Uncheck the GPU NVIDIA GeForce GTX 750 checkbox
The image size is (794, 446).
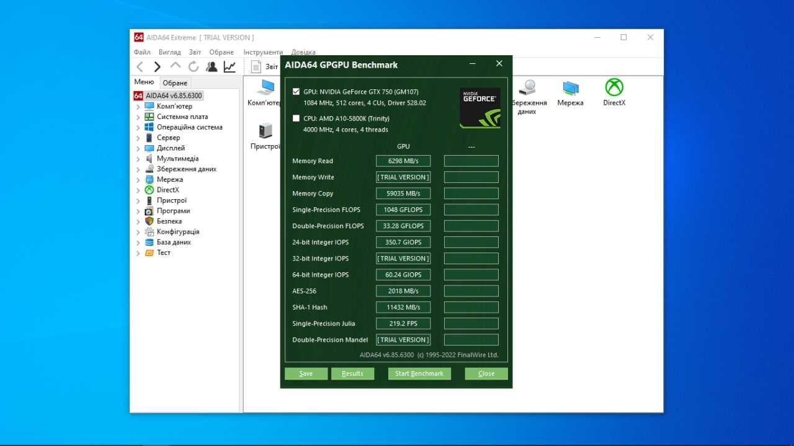(296, 92)
